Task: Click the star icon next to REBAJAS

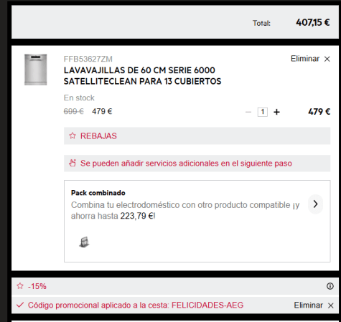Action: 73,136
